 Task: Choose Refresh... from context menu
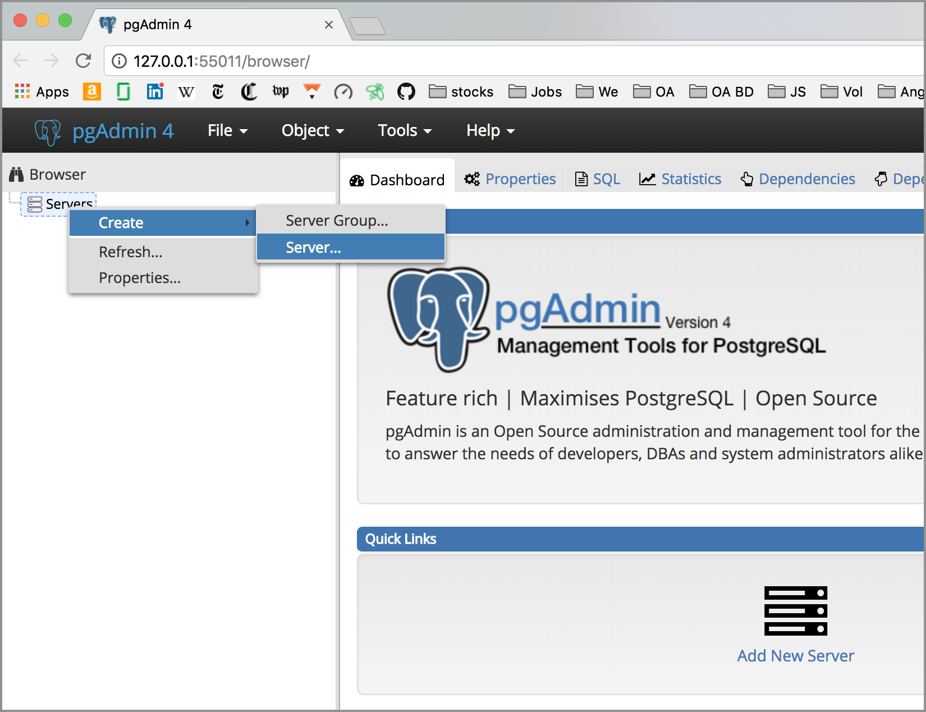point(163,252)
